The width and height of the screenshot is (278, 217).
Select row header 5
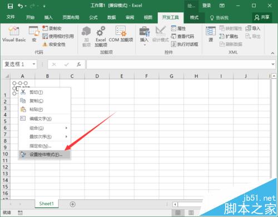pyautogui.click(x=5, y=121)
